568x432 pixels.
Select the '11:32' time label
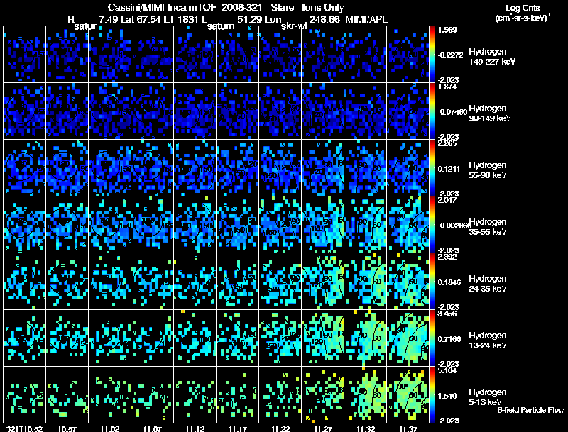(365, 428)
